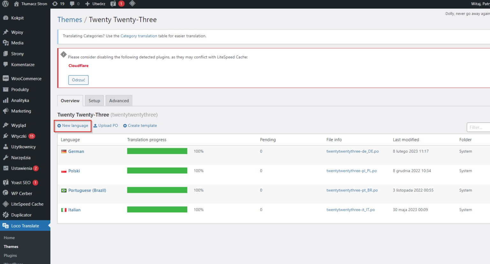This screenshot has width=490, height=264.
Task: Click the WooCommerce icon in sidebar
Action: pyautogui.click(x=6, y=78)
